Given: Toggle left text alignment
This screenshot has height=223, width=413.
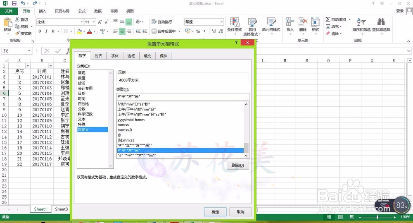Looking at the screenshot, I should tap(115, 31).
